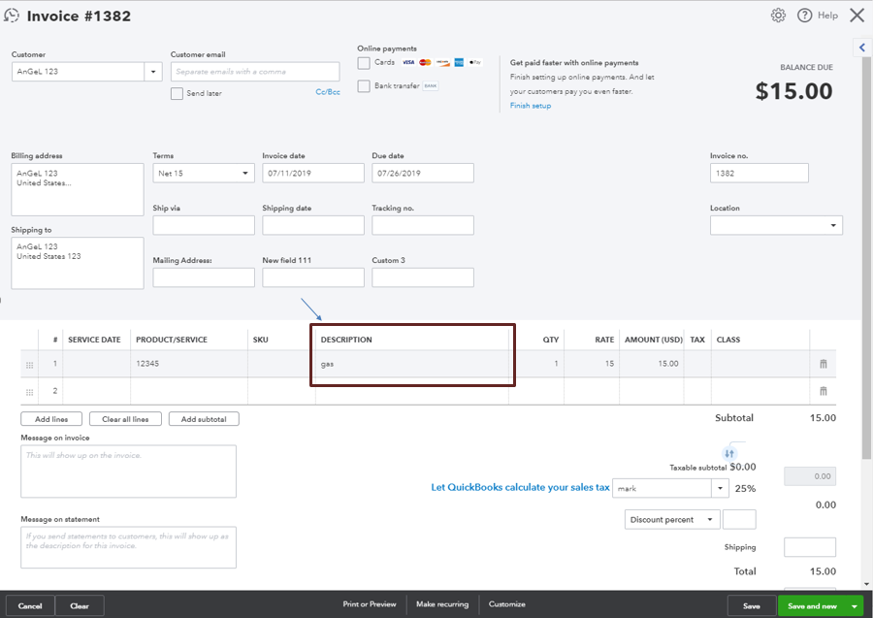Click the Due date field
This screenshot has width=873, height=618.
(x=423, y=173)
